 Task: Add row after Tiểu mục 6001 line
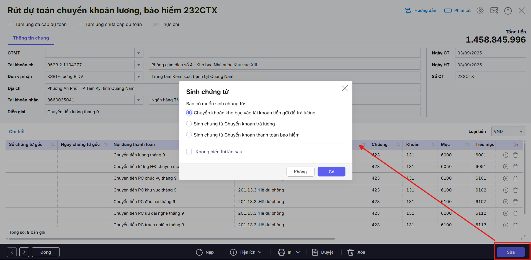506,155
